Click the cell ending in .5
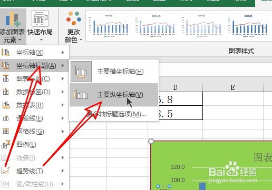Viewport: 272px width, 190px height. (x=180, y=113)
